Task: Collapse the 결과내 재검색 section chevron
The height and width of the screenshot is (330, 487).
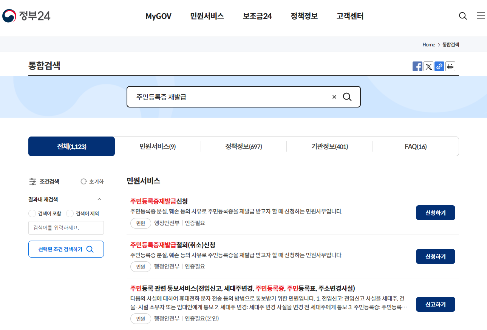Action: tap(99, 200)
